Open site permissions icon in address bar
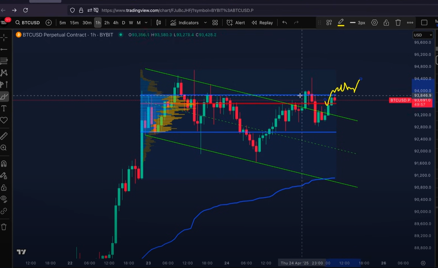 click(90, 10)
